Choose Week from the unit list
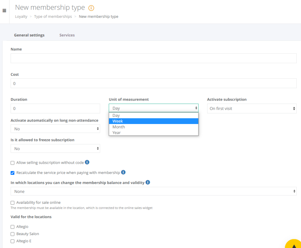301x248 pixels. pyautogui.click(x=154, y=121)
